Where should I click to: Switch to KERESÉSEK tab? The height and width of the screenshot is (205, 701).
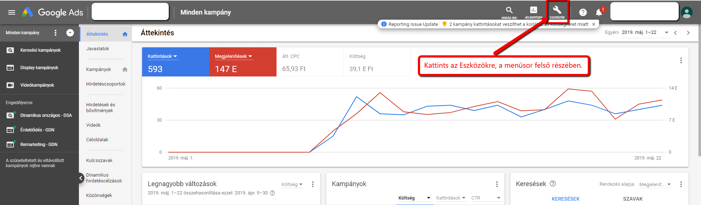pyautogui.click(x=565, y=199)
